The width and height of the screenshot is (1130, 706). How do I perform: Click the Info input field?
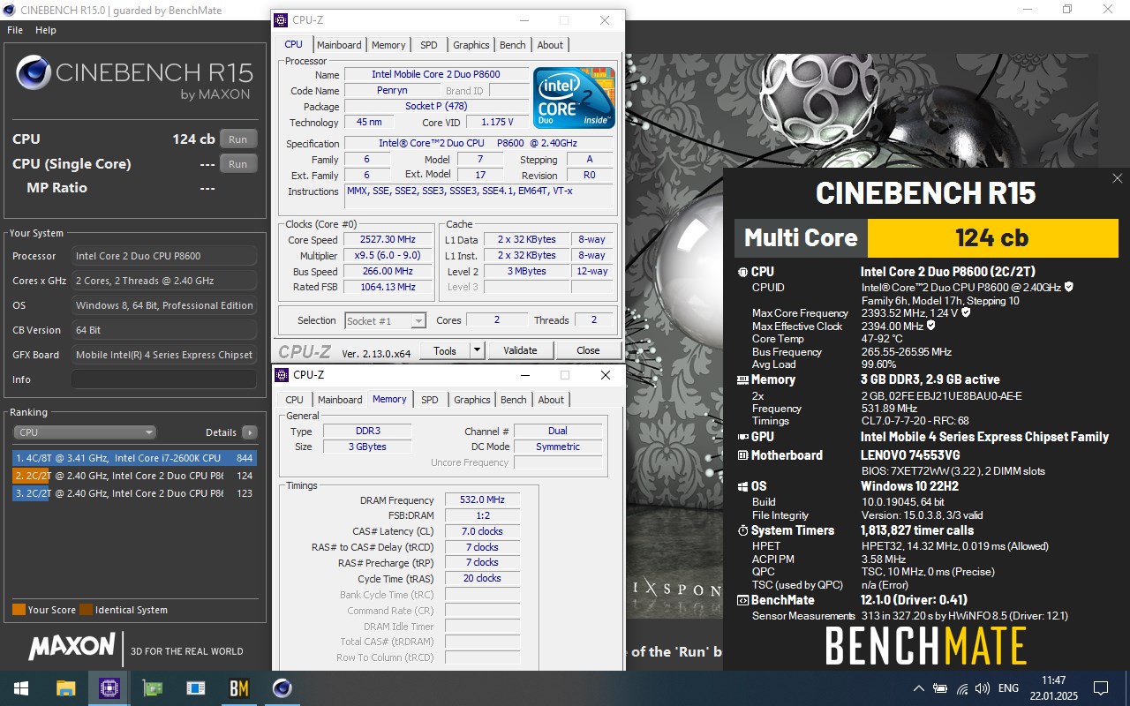164,379
